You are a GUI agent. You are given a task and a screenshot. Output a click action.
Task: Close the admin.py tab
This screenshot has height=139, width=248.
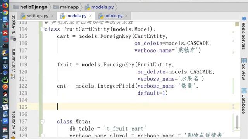coord(126,16)
